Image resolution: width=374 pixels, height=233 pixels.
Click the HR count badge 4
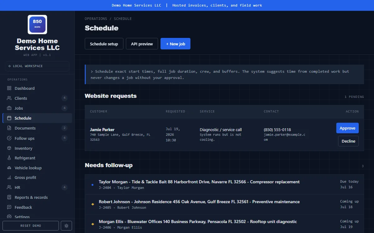click(65, 187)
